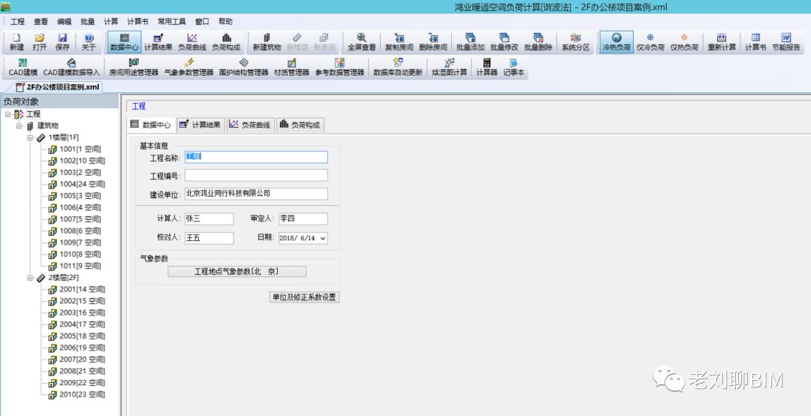Switch to the 负荷构成 panel tab

point(300,125)
